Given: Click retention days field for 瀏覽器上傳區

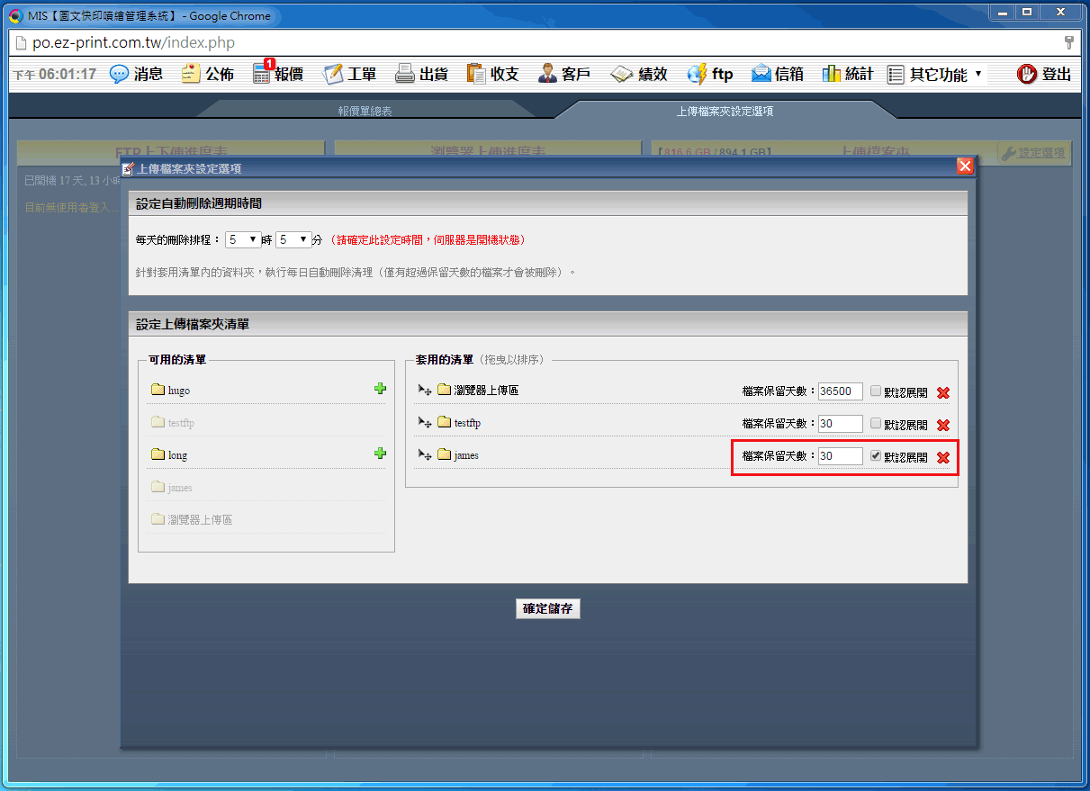Looking at the screenshot, I should 840,391.
